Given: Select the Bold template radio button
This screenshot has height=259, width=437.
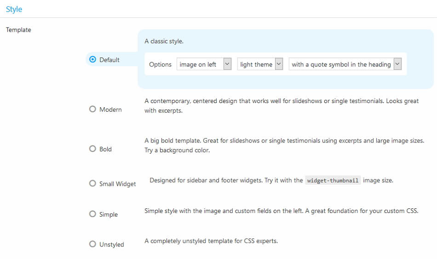Looking at the screenshot, I should click(92, 149).
